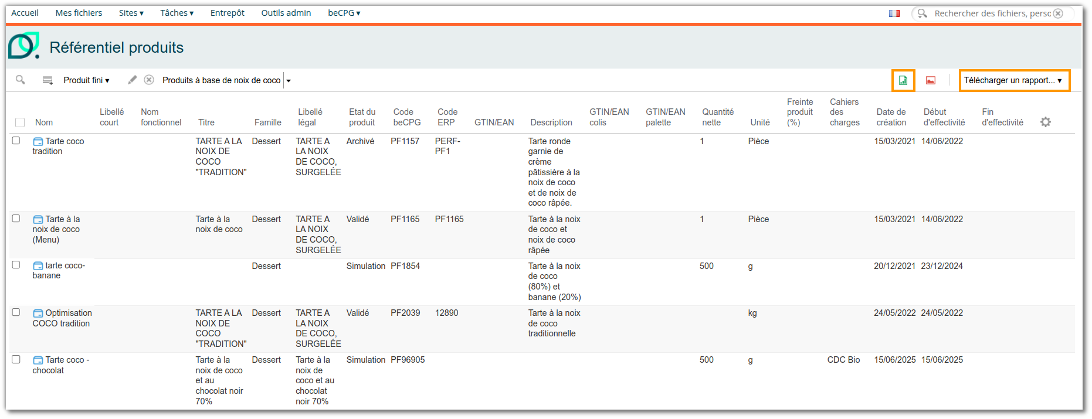Click the product icon beside Optimisation COCO tradition

click(x=38, y=313)
